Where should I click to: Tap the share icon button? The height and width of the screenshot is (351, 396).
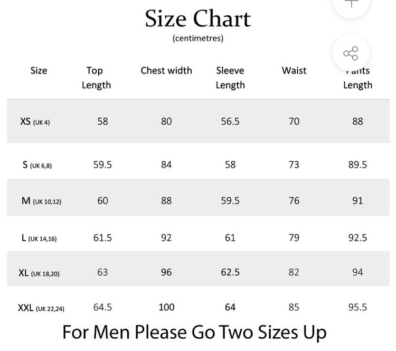click(x=351, y=53)
